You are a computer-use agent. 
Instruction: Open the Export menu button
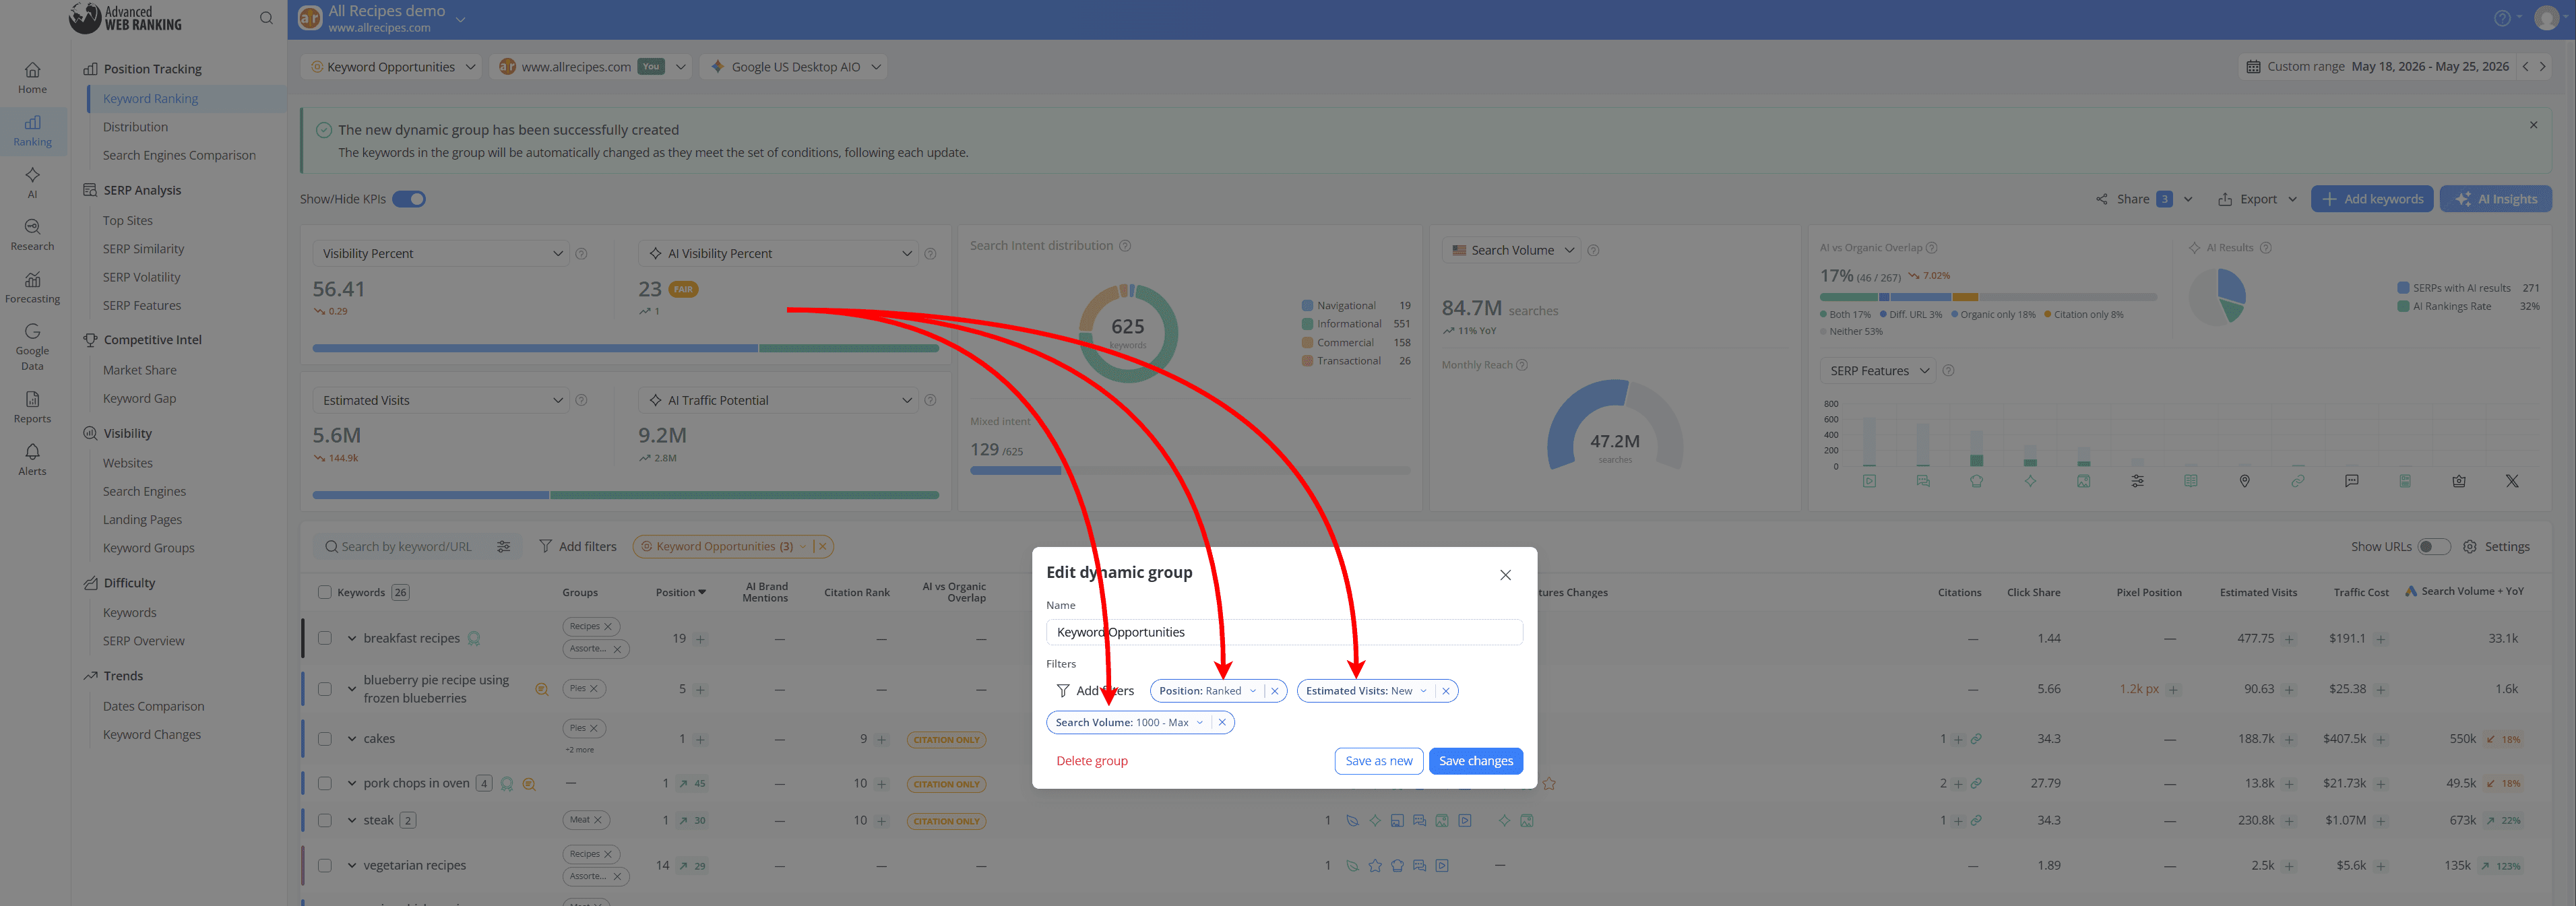pos(2257,199)
